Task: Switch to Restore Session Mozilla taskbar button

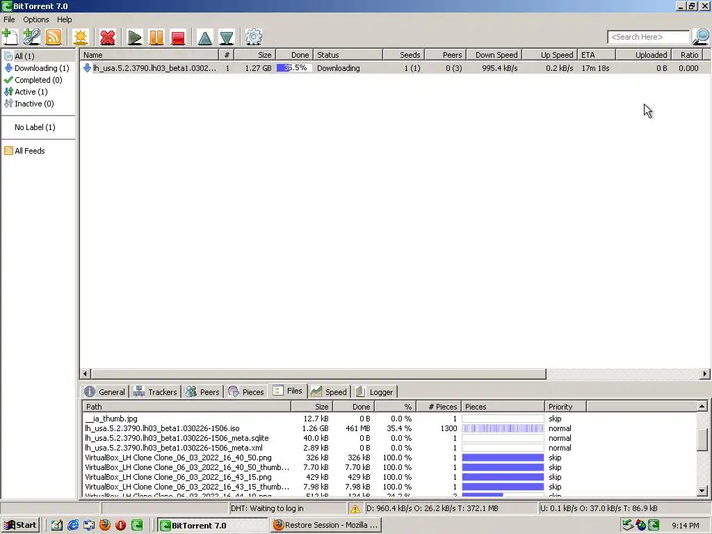Action: tap(326, 526)
